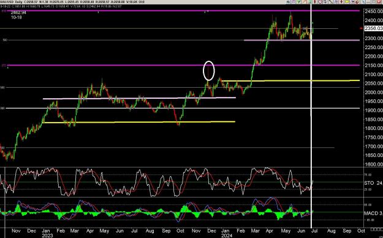This screenshot has height=238, width=383.
Task: Click the 1700.00 price axis label
Action: (373, 146)
